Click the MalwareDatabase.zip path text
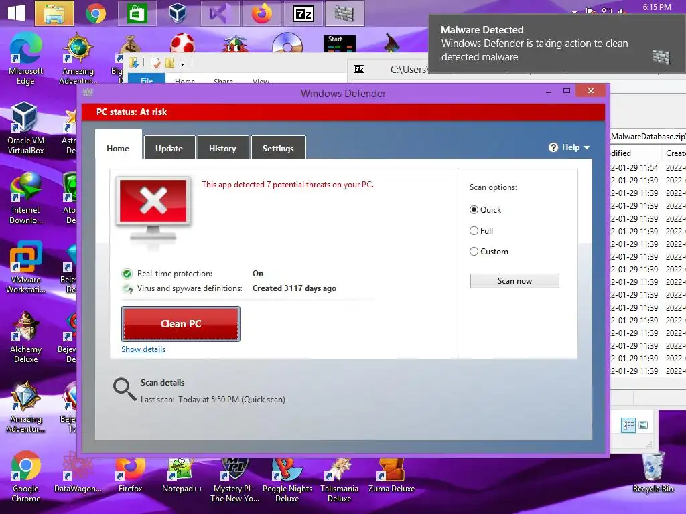686x514 pixels. click(648, 137)
